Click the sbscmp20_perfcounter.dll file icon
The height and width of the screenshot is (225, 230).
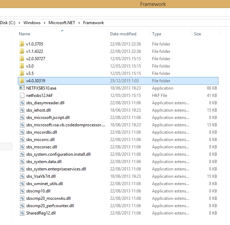[22, 205]
